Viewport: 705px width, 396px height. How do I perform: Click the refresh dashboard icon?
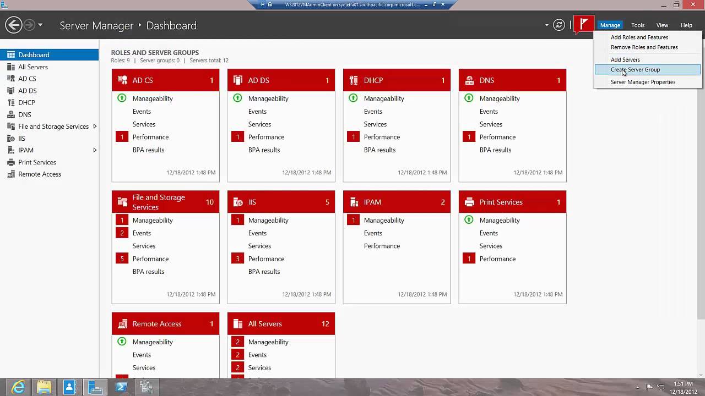(559, 25)
